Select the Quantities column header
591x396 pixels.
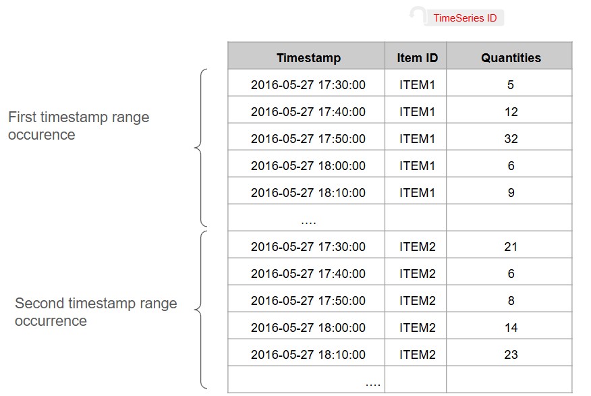coord(509,56)
